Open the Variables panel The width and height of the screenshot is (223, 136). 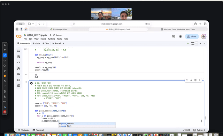point(24,130)
